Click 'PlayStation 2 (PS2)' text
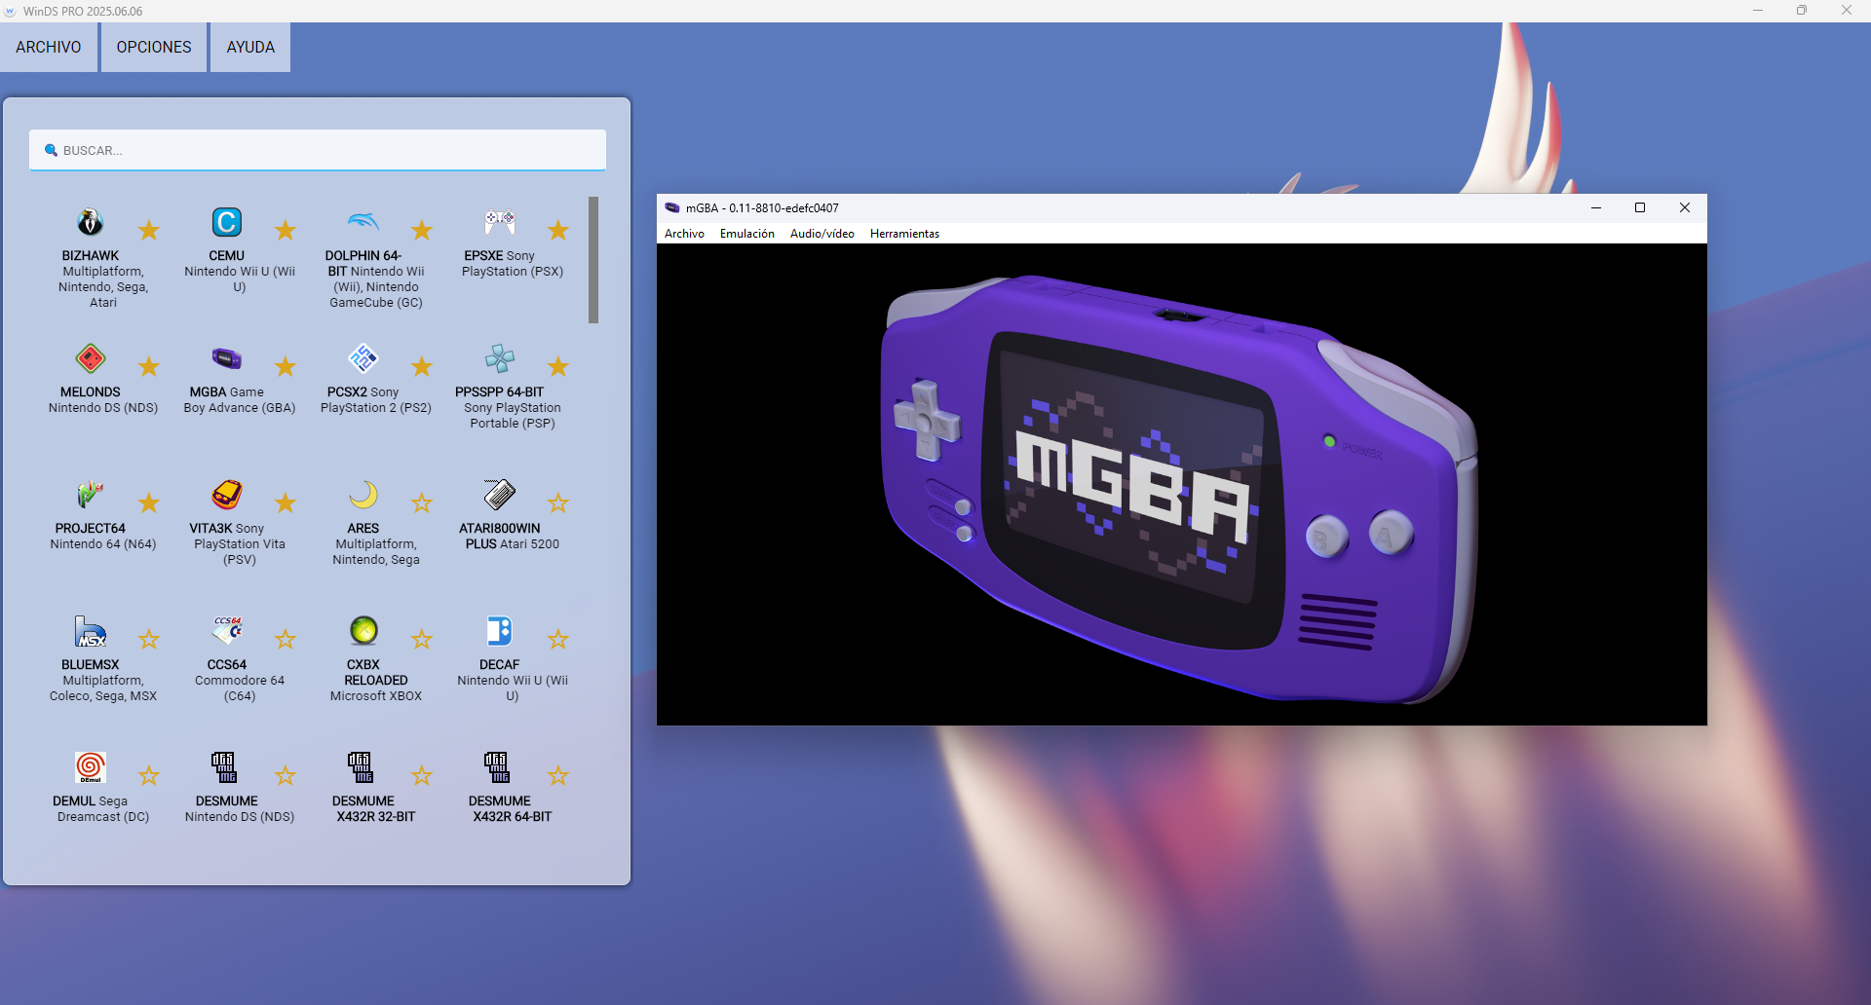1871x1005 pixels. [376, 408]
